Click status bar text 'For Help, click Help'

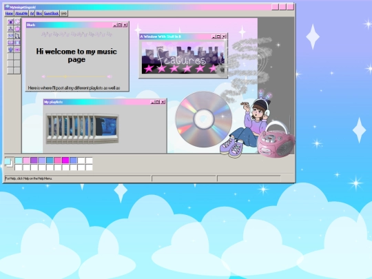tap(28, 178)
